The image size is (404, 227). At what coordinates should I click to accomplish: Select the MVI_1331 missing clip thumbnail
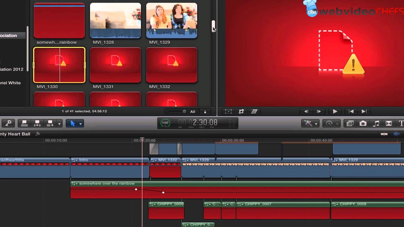click(116, 65)
